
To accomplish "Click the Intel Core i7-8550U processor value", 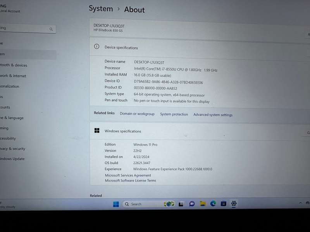I will [176, 69].
